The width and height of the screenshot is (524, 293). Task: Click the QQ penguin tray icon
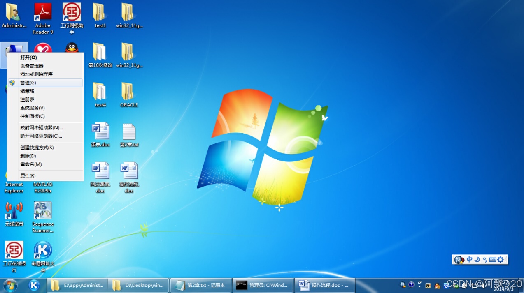point(437,285)
